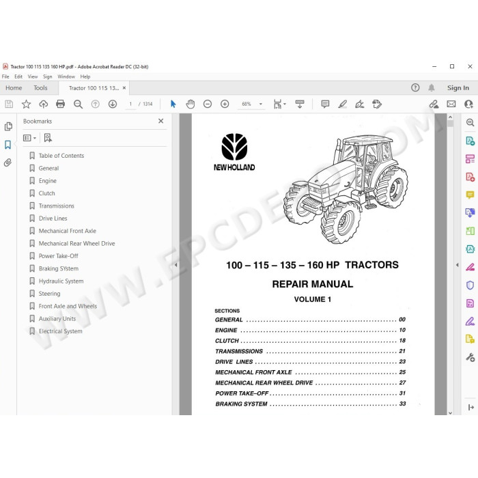Open the Attachments paperclip panel
478x478 pixels.
tap(8, 163)
